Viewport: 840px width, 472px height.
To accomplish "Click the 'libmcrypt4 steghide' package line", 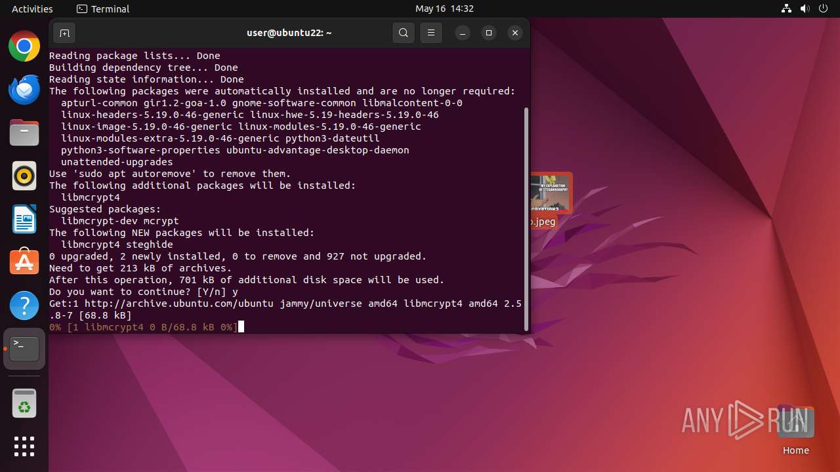I will pyautogui.click(x=117, y=245).
